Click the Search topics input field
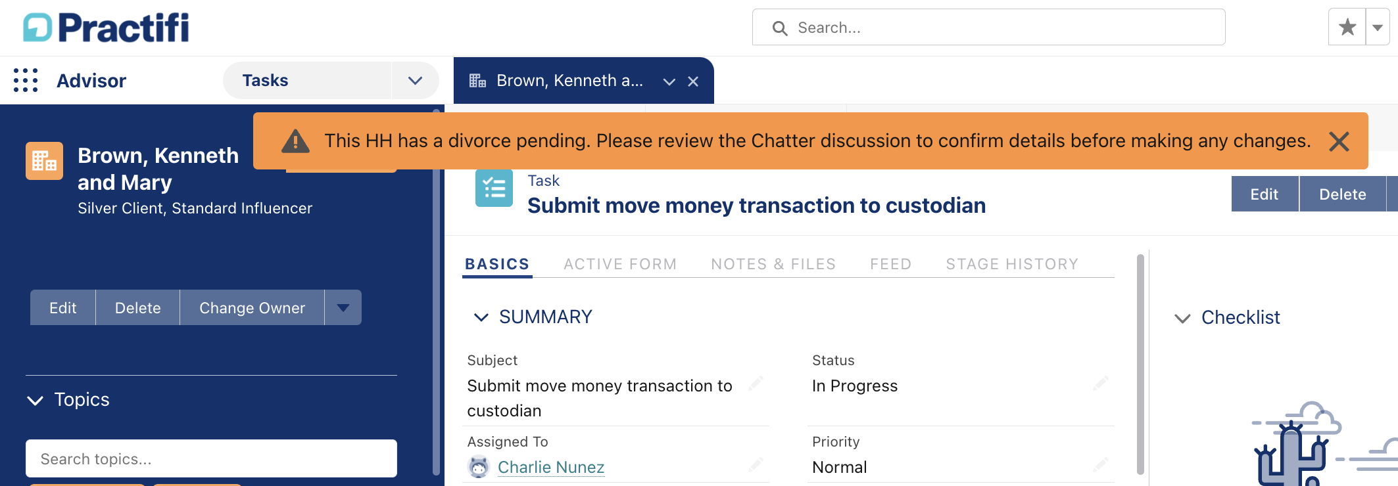 211,458
